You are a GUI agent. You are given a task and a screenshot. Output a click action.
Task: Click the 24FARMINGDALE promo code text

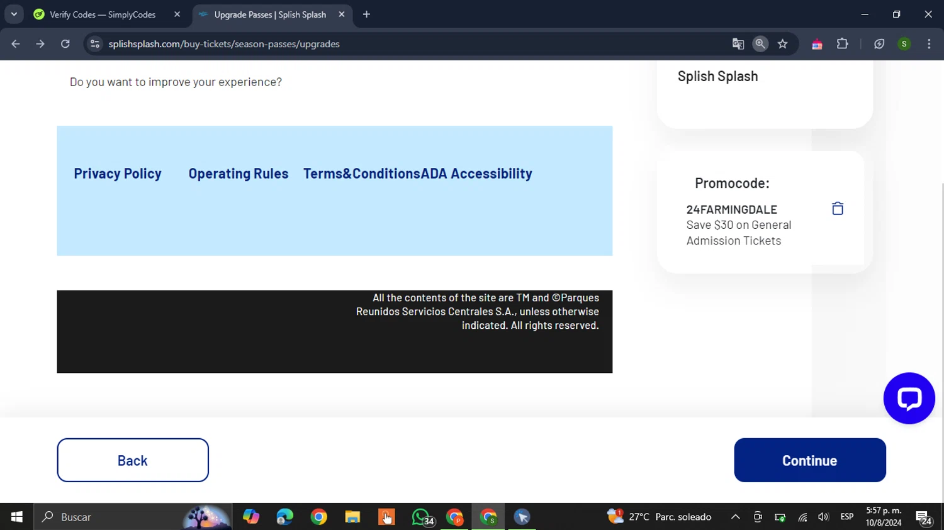coord(731,209)
